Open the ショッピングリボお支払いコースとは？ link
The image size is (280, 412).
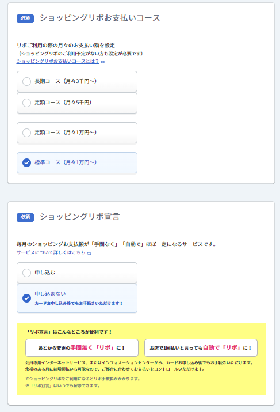coord(57,61)
